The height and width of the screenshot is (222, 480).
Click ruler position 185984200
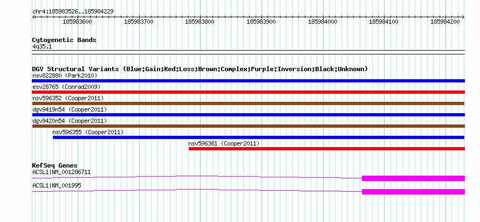[x=445, y=22]
